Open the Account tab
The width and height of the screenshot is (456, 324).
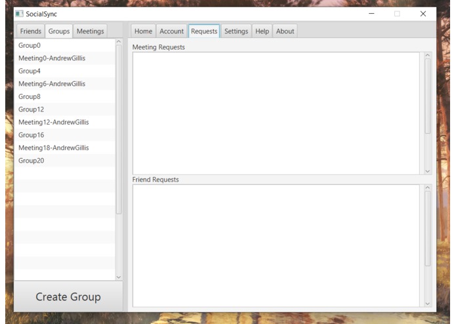(172, 31)
